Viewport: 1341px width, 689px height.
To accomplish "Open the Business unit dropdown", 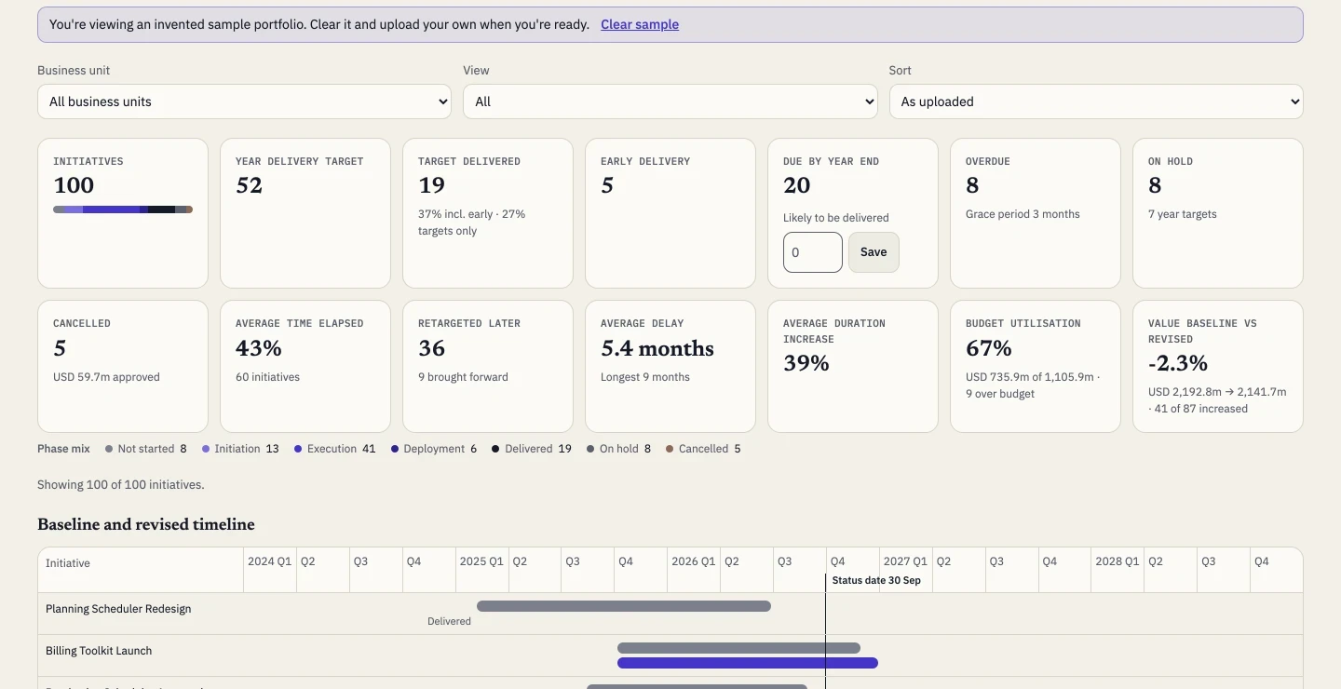I will point(244,101).
